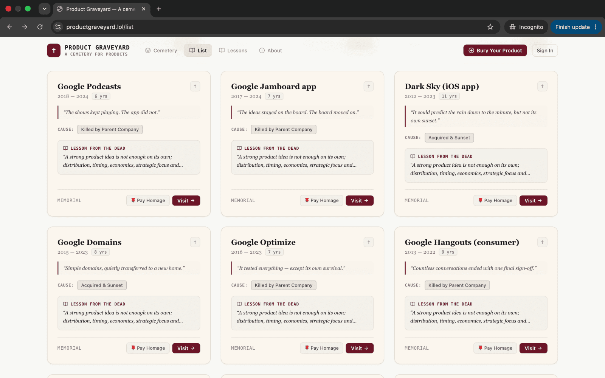The width and height of the screenshot is (605, 378).
Task: Reload the page
Action: pos(40,27)
